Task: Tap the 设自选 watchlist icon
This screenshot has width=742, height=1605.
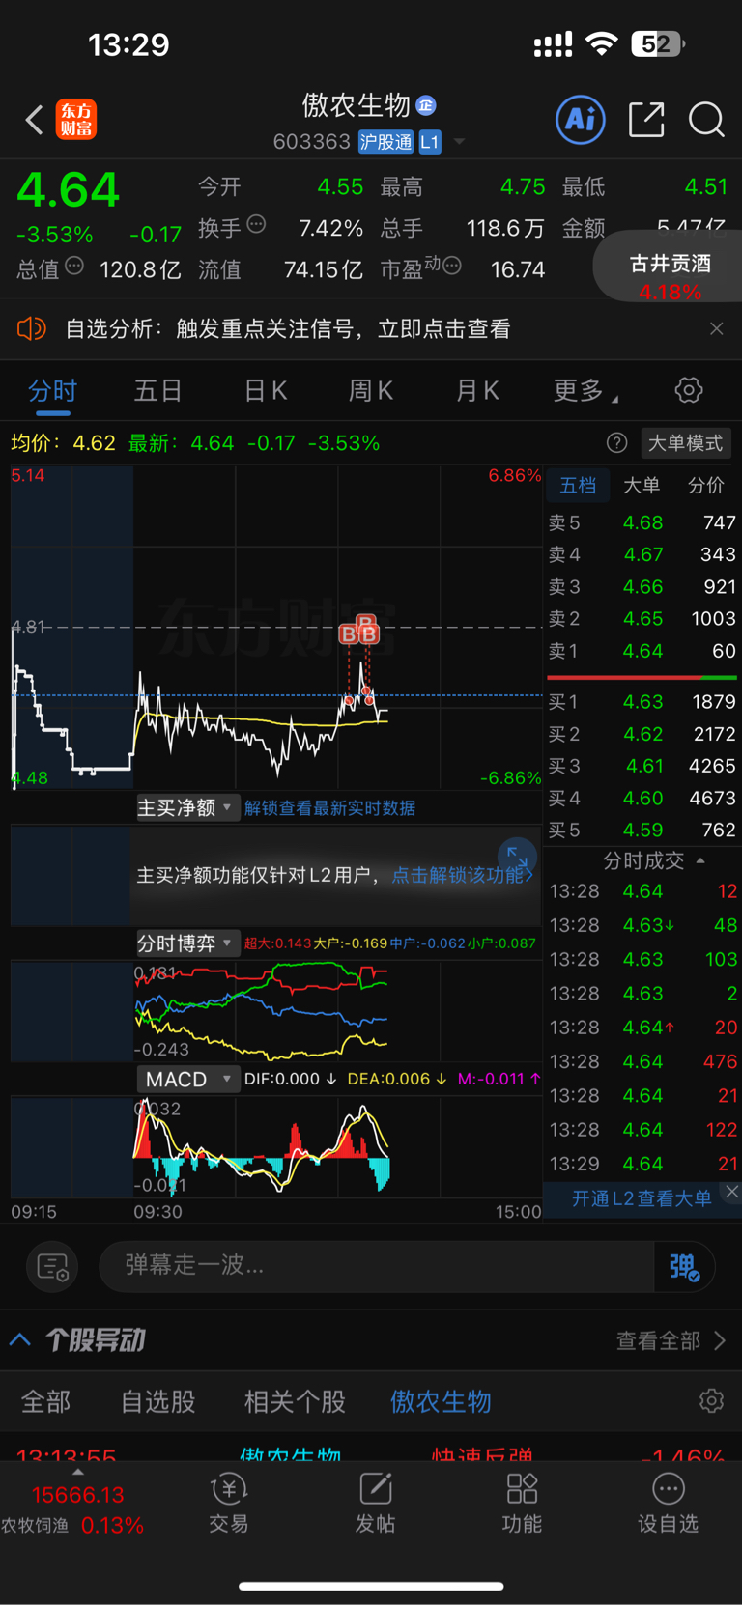Action: pyautogui.click(x=668, y=1504)
